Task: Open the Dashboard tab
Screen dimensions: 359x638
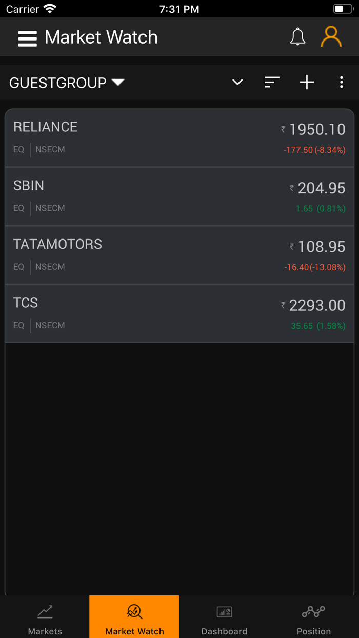Action: (224, 616)
